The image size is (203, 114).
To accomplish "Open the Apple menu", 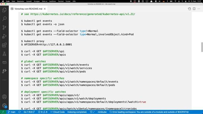I will point(3,1).
